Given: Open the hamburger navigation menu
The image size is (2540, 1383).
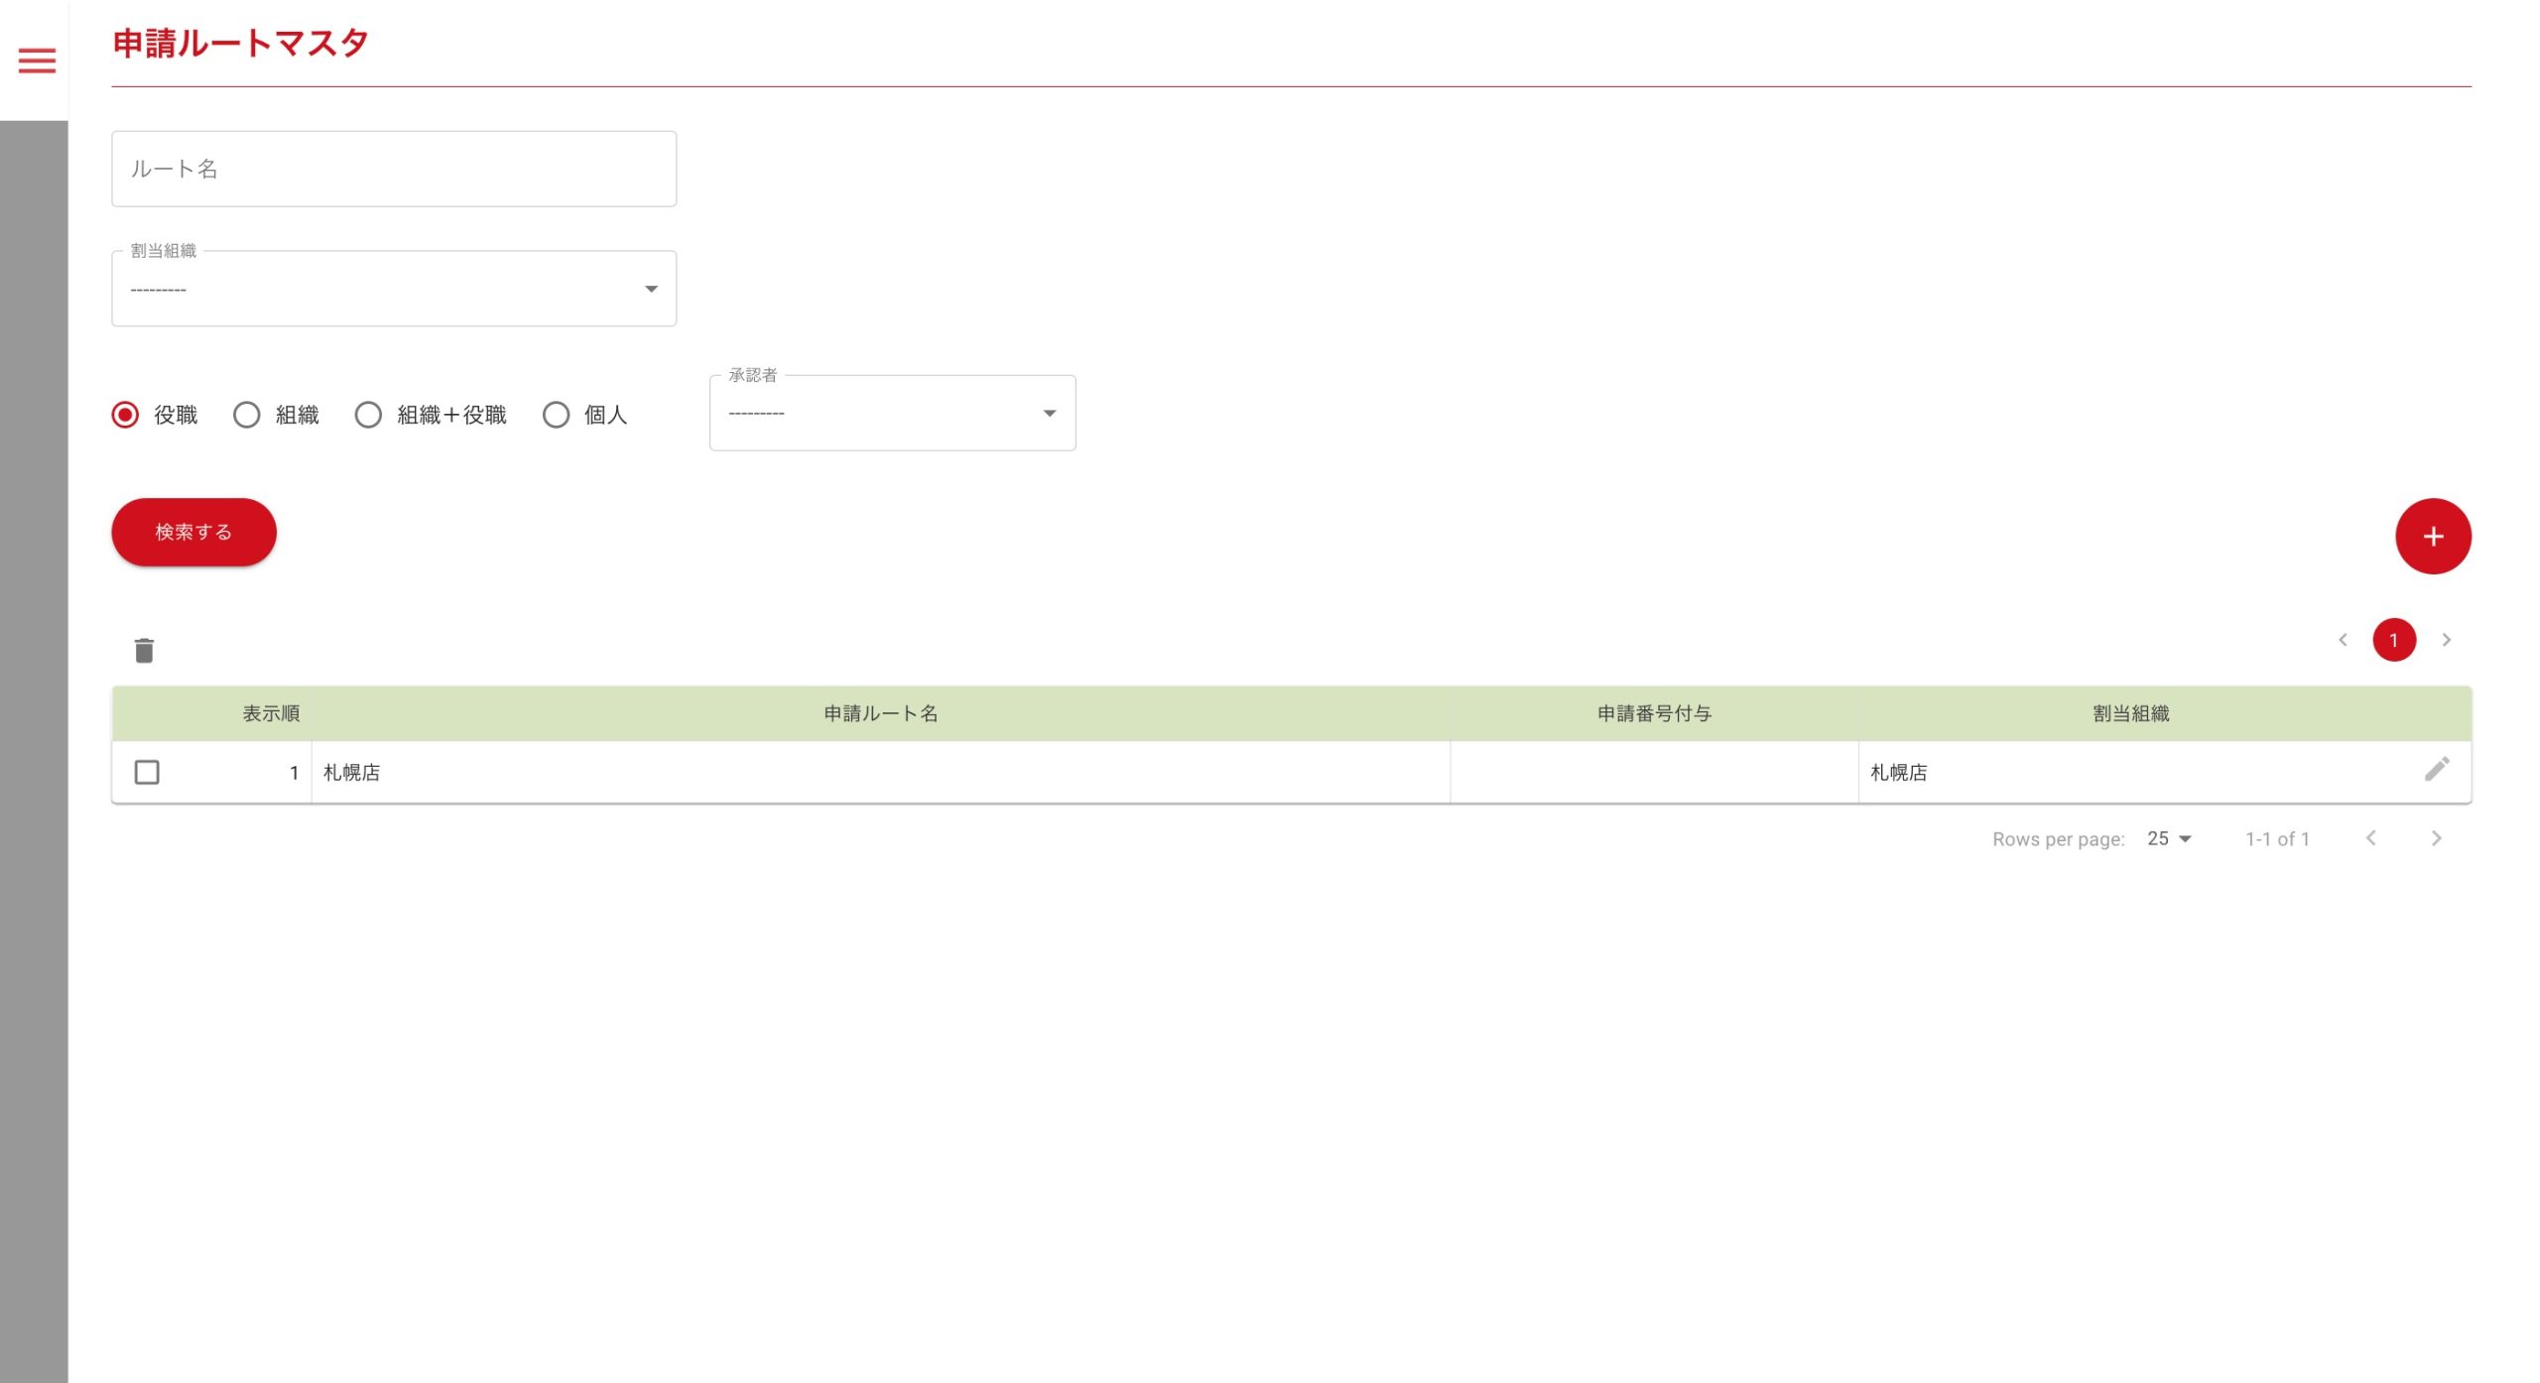Looking at the screenshot, I should click(37, 61).
